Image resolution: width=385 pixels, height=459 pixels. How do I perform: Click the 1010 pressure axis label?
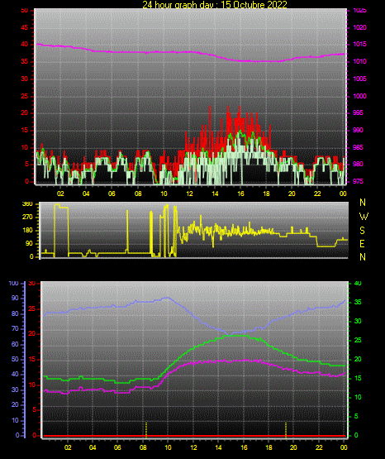point(359,61)
